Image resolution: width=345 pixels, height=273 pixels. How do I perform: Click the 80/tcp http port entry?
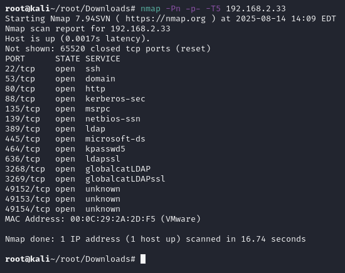(55, 89)
